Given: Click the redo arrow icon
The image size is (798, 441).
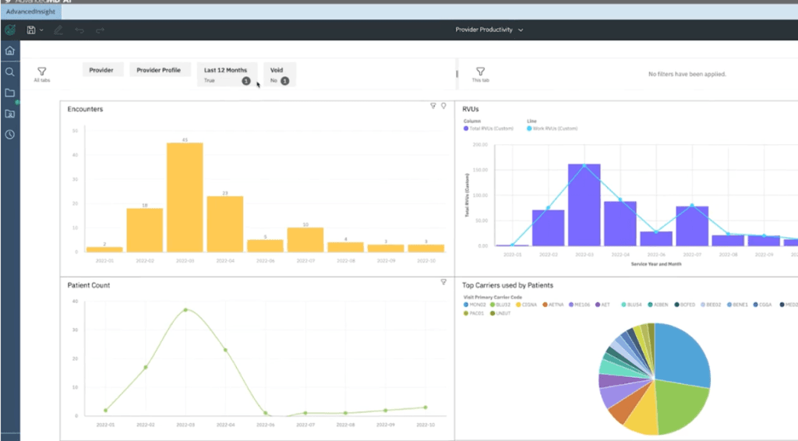Looking at the screenshot, I should tap(100, 30).
